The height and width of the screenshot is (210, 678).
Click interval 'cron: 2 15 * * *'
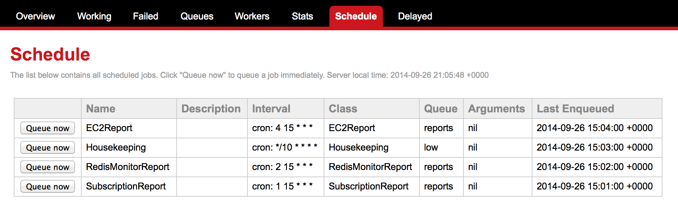click(282, 167)
